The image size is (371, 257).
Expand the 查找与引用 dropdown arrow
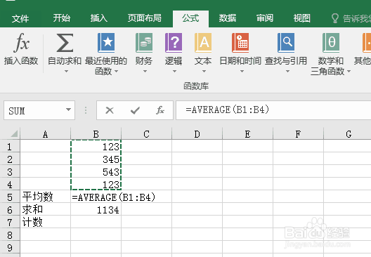[287, 71]
